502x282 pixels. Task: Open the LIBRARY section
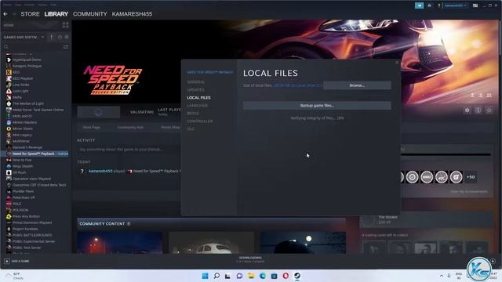tap(56, 14)
